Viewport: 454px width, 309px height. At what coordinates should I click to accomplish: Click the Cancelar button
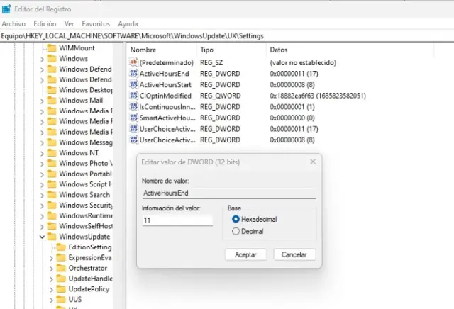click(x=294, y=254)
